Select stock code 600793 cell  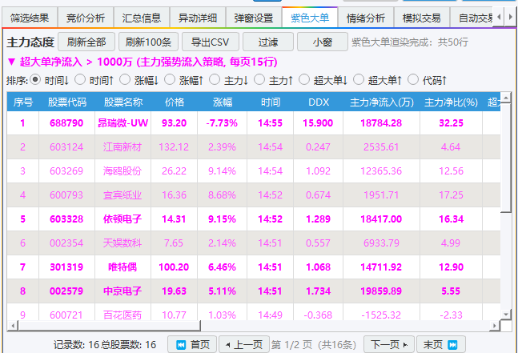tap(66, 195)
